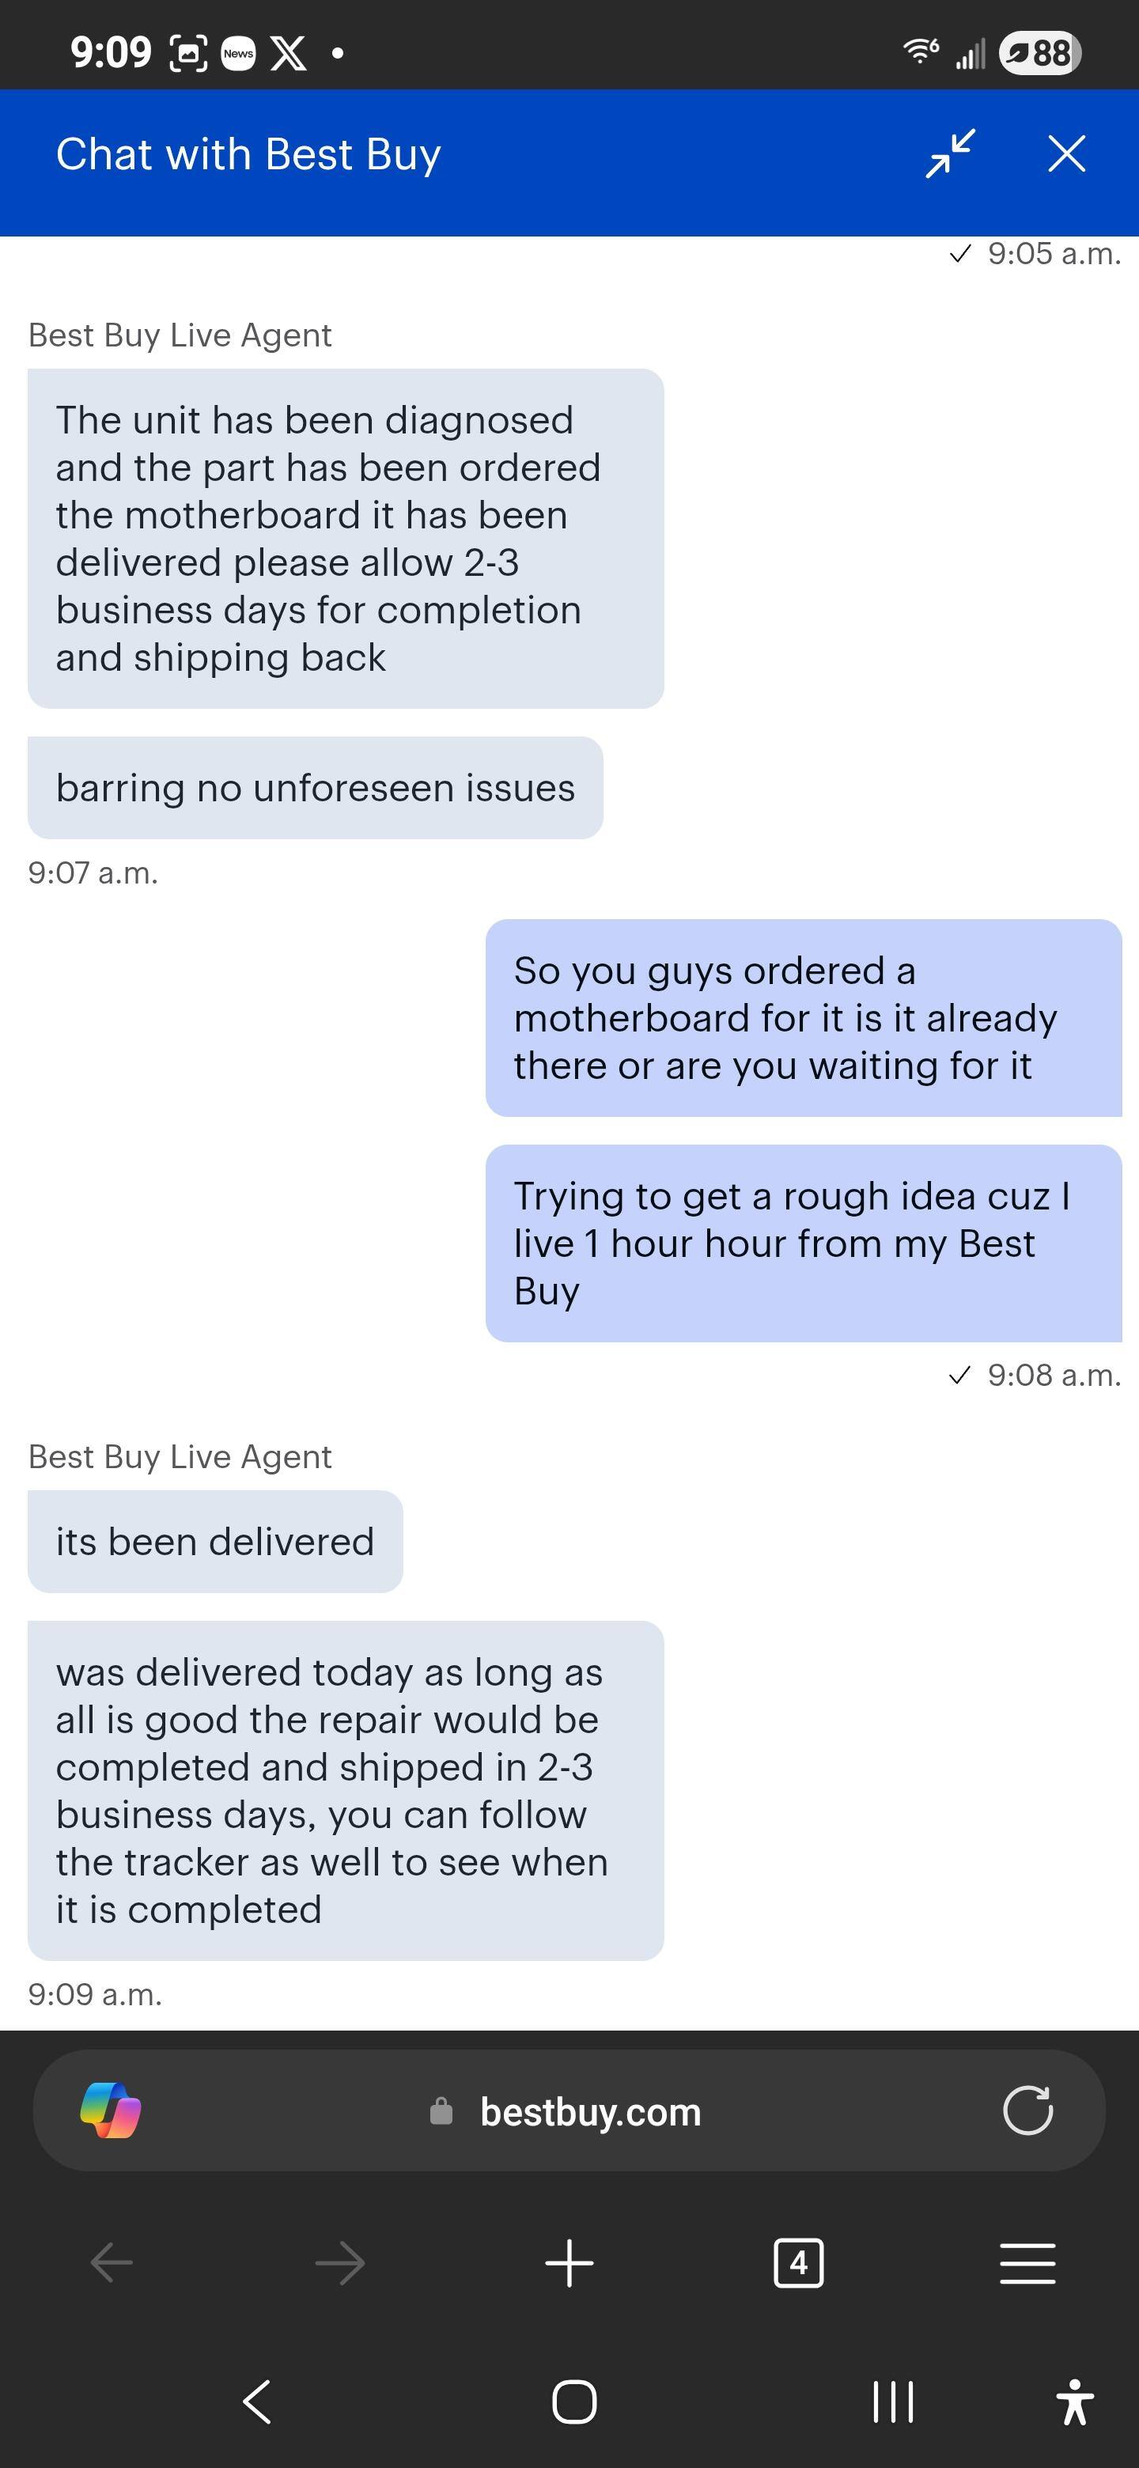Tap the "its been delivered" message bubble
This screenshot has height=2468, width=1139.
pyautogui.click(x=214, y=1542)
